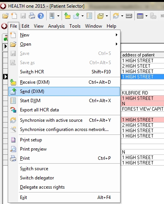Open the Tools menu
Screen dimensions: 164x204
click(x=75, y=26)
